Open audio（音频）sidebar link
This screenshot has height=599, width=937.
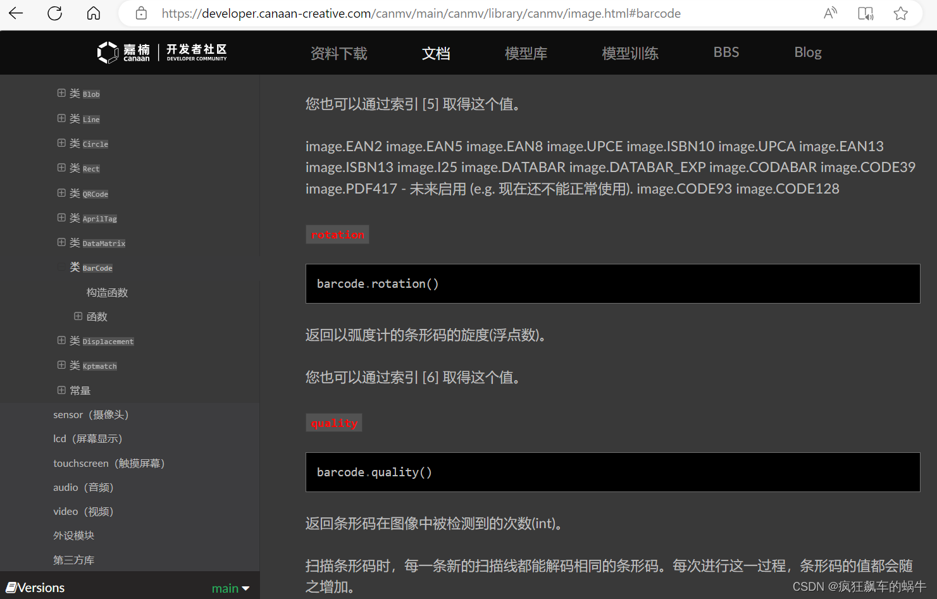click(x=84, y=487)
